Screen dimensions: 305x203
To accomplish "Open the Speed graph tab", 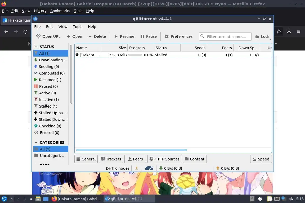I will [x=261, y=159].
